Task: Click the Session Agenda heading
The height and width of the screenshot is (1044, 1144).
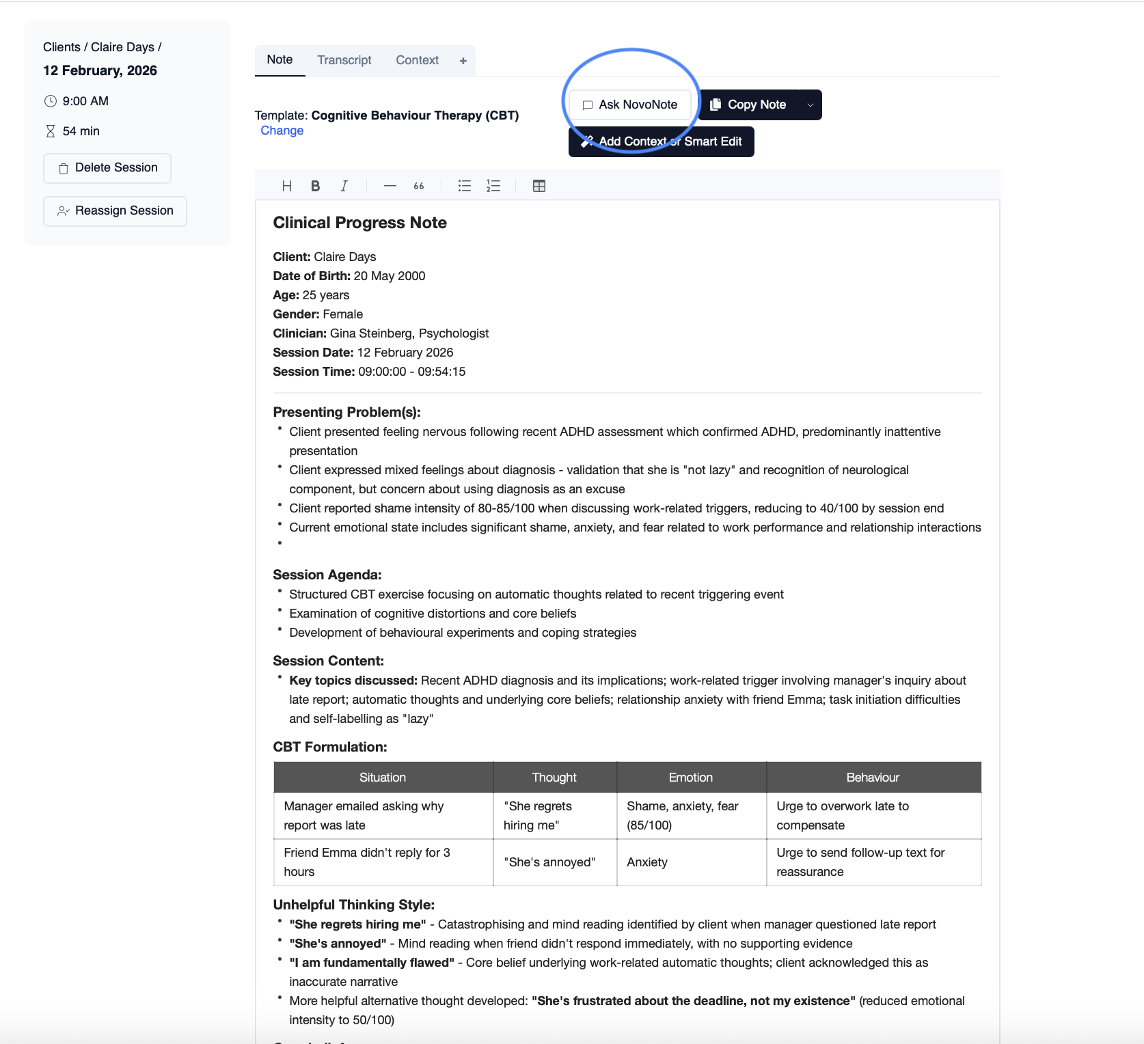Action: 327,575
